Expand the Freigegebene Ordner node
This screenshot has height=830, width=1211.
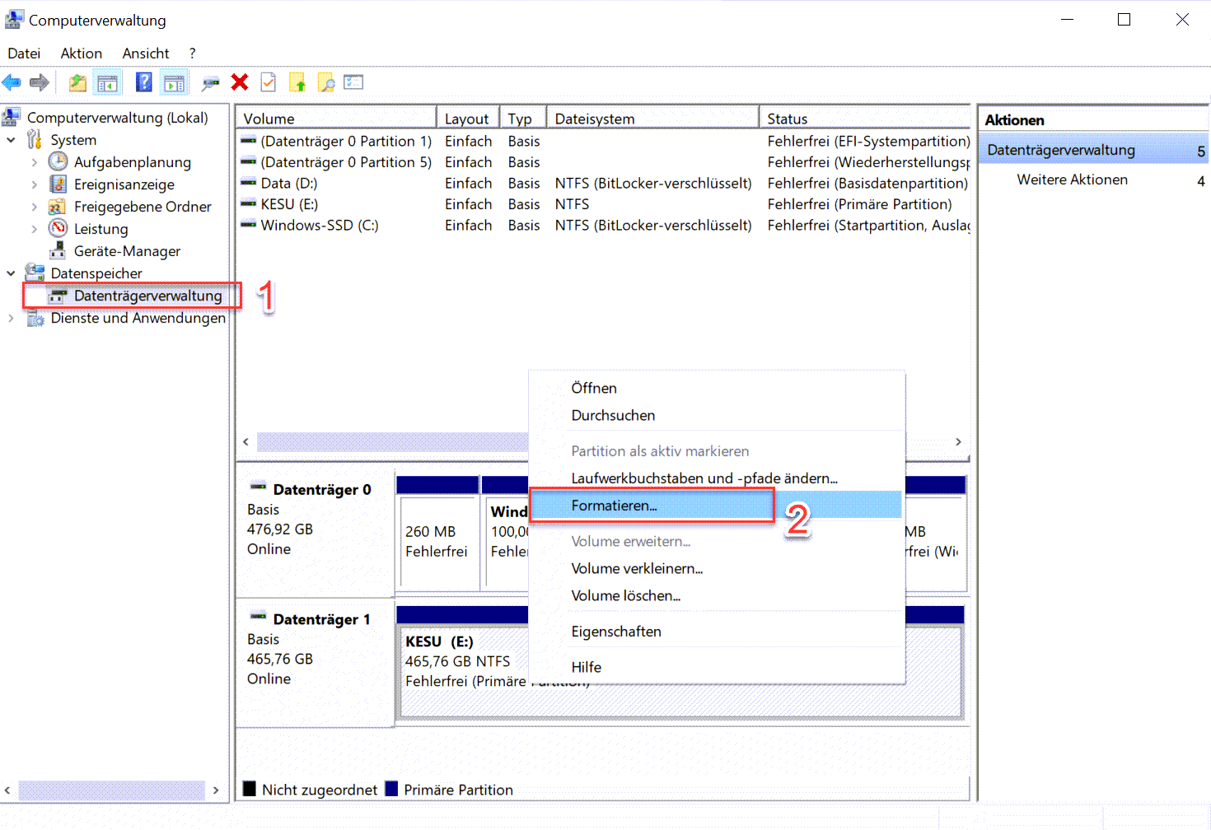click(x=34, y=207)
